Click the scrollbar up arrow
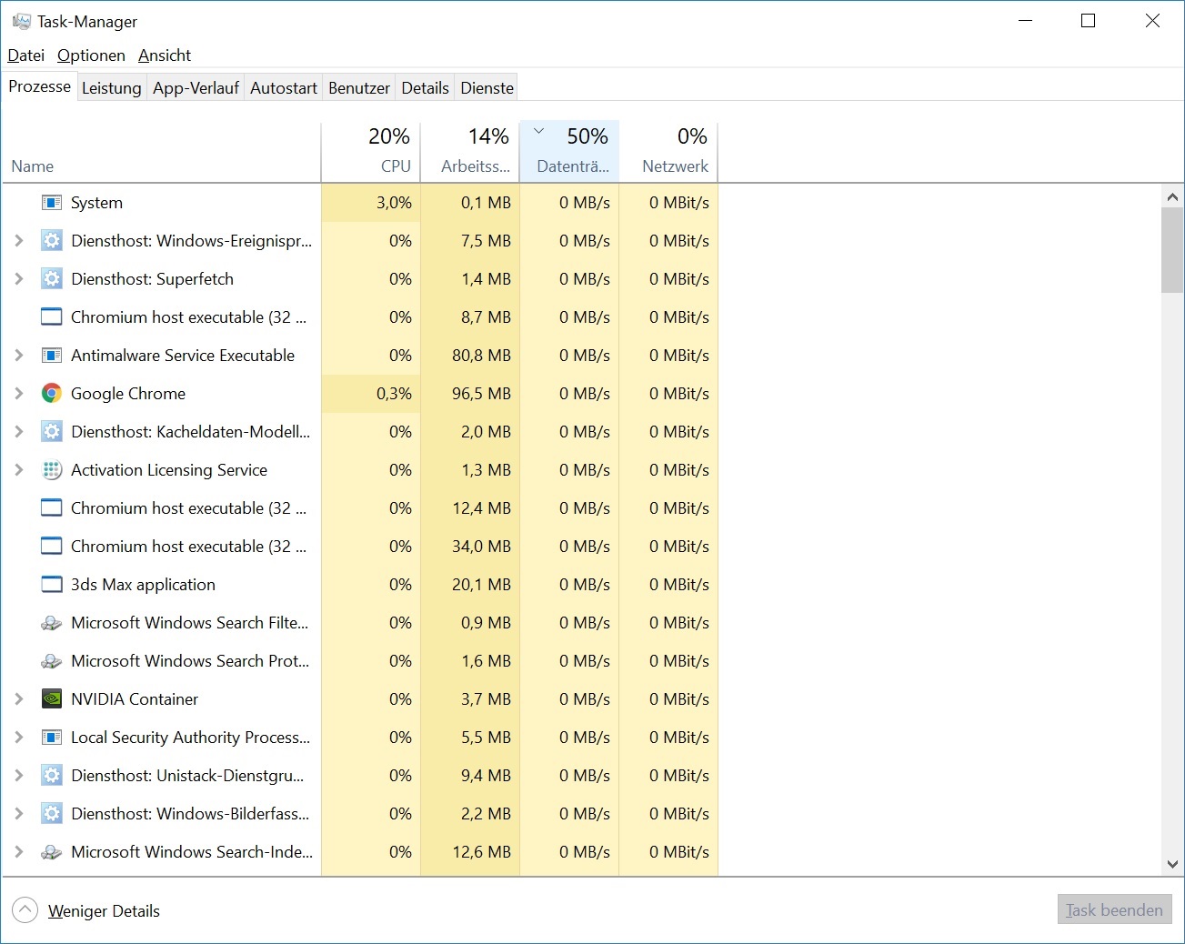The image size is (1185, 944). (1172, 196)
